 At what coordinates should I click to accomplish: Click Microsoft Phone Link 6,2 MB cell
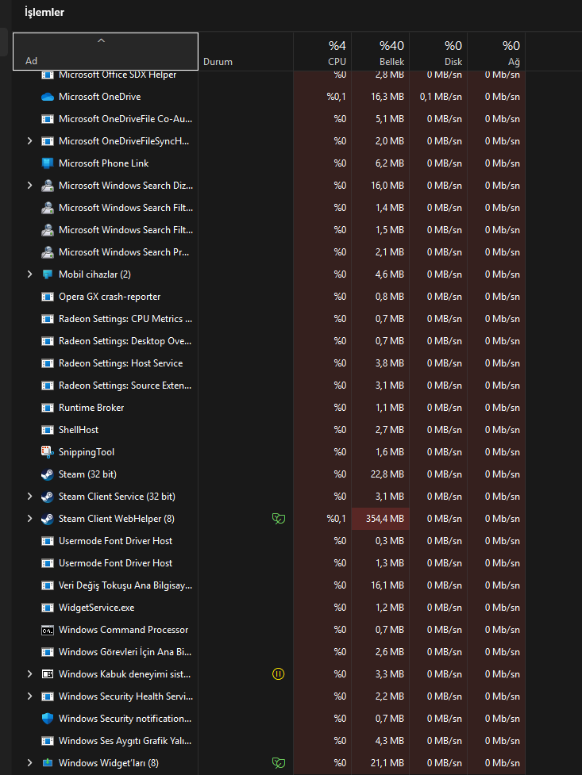[380, 163]
